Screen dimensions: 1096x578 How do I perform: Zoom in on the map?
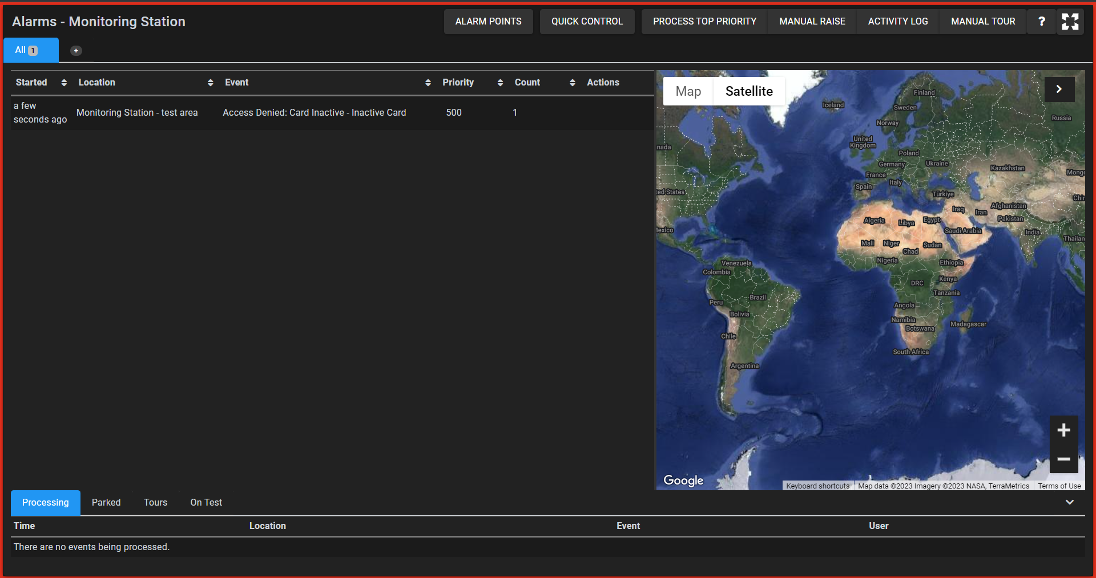click(1063, 430)
